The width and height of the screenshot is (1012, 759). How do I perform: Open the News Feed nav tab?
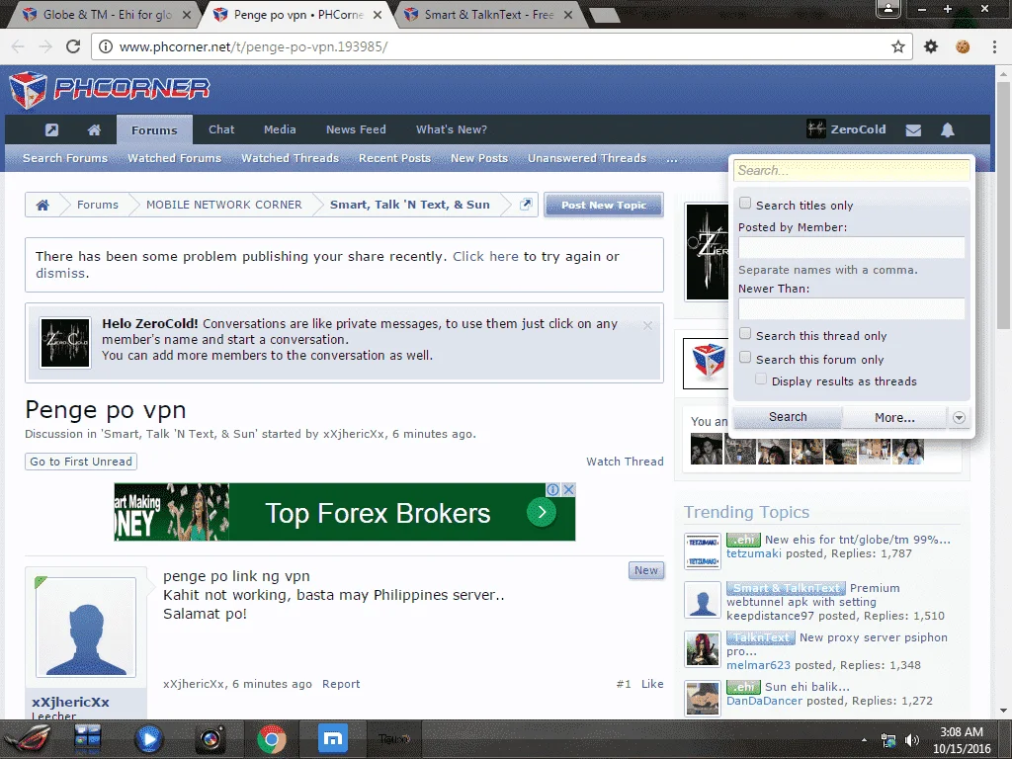tap(356, 129)
